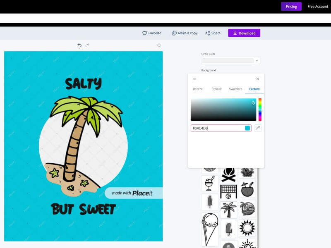Open the Circle Color dropdown
This screenshot has height=248, width=331.
[x=230, y=60]
